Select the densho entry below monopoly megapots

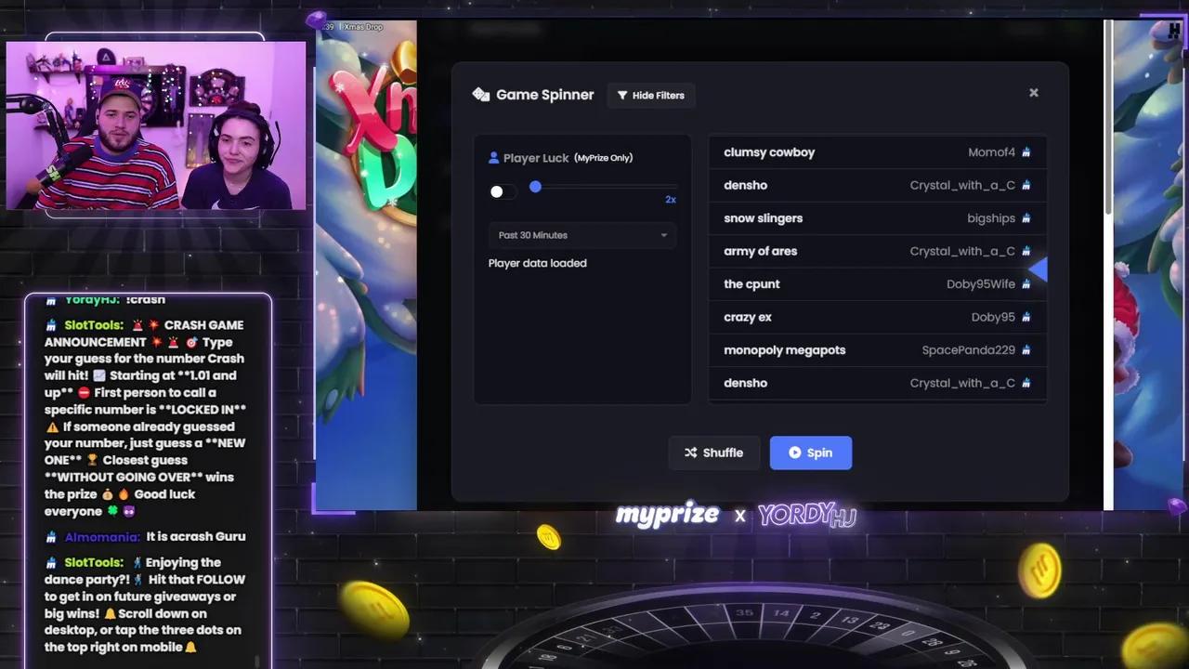[x=745, y=383]
